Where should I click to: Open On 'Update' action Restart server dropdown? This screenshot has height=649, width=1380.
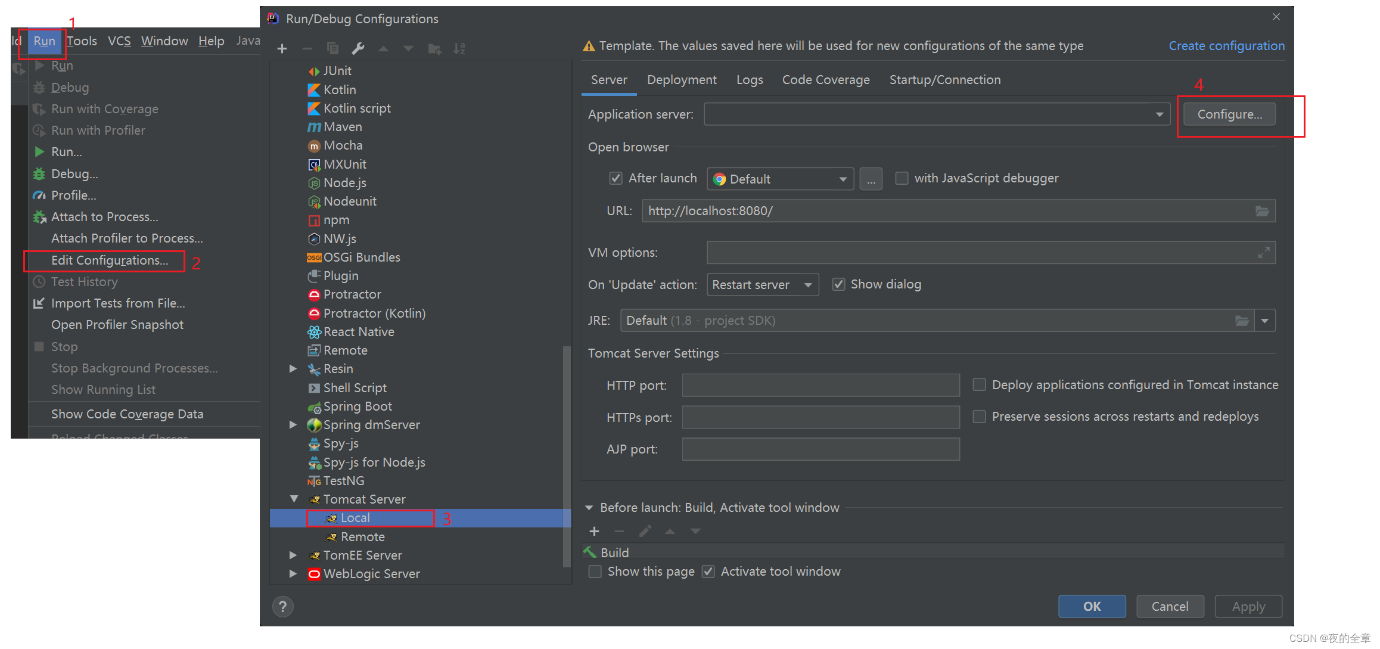[762, 285]
